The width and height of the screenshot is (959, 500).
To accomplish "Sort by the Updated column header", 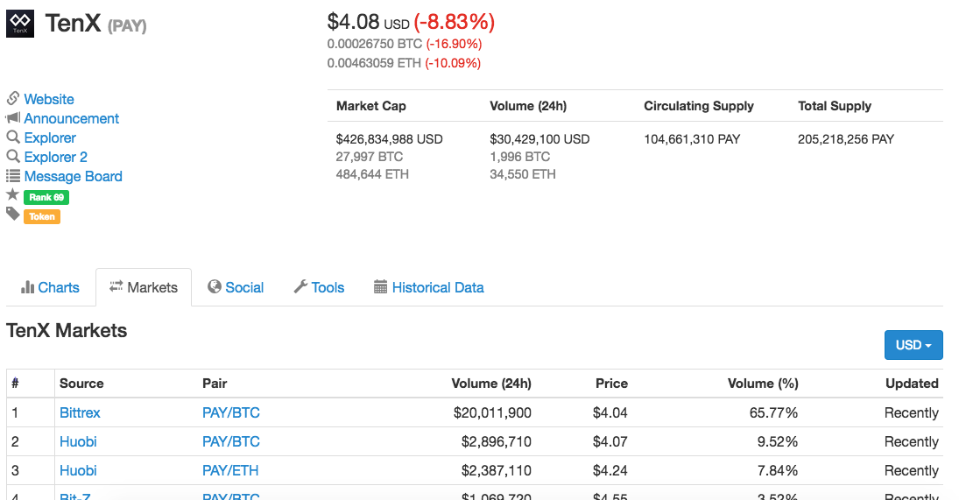I will pos(912,384).
